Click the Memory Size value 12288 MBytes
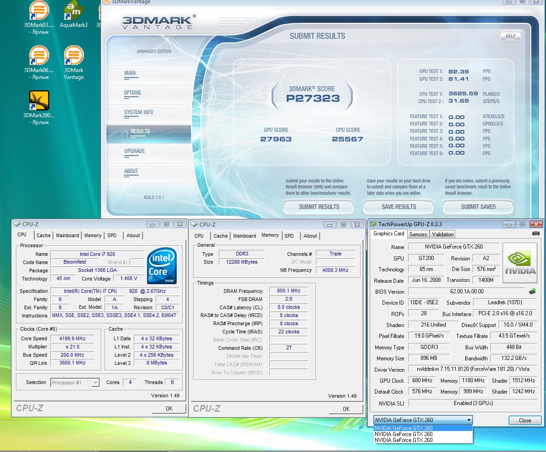Image resolution: width=546 pixels, height=452 pixels. (241, 262)
